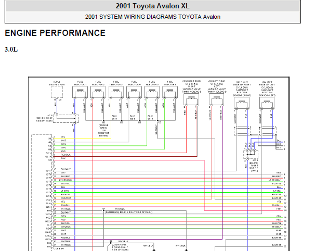Screen dimensions: 315x251
Task: Select pin 21 WHT/BLK wire label
Action: (x=65, y=209)
